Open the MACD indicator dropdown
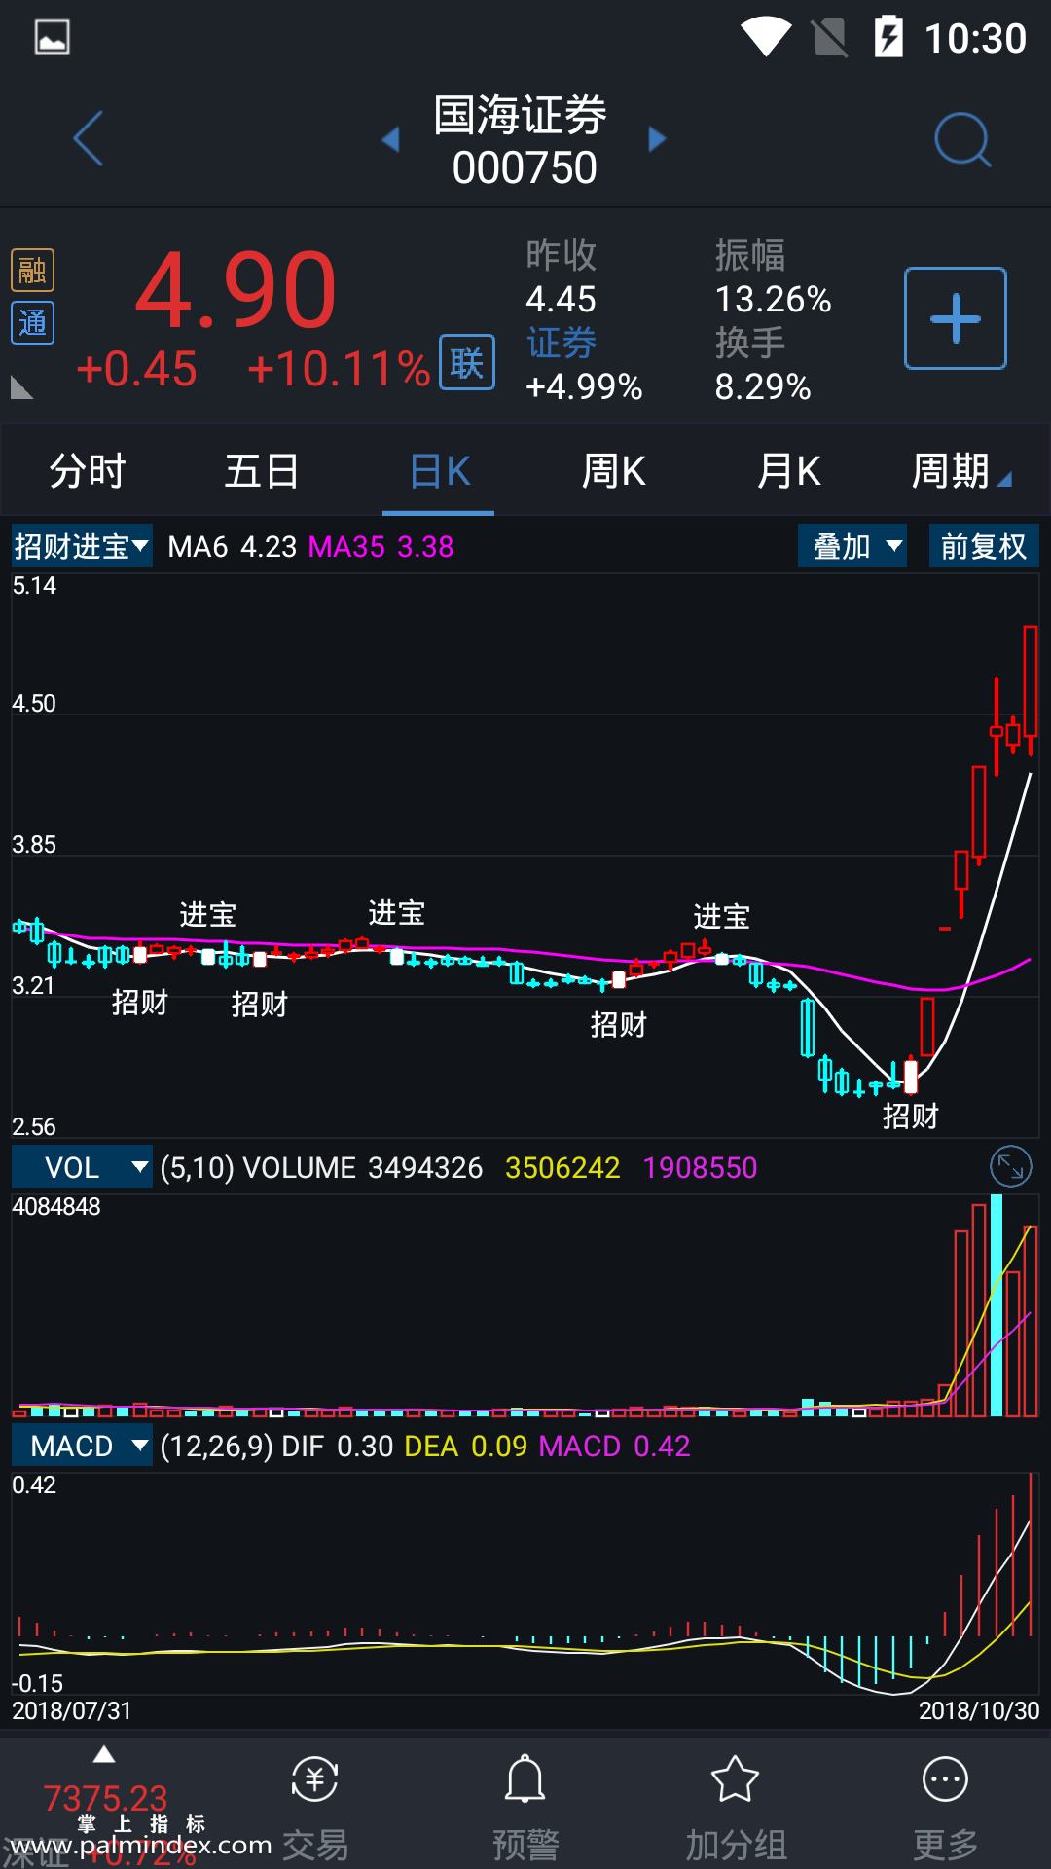This screenshot has width=1051, height=1869. [x=82, y=1446]
